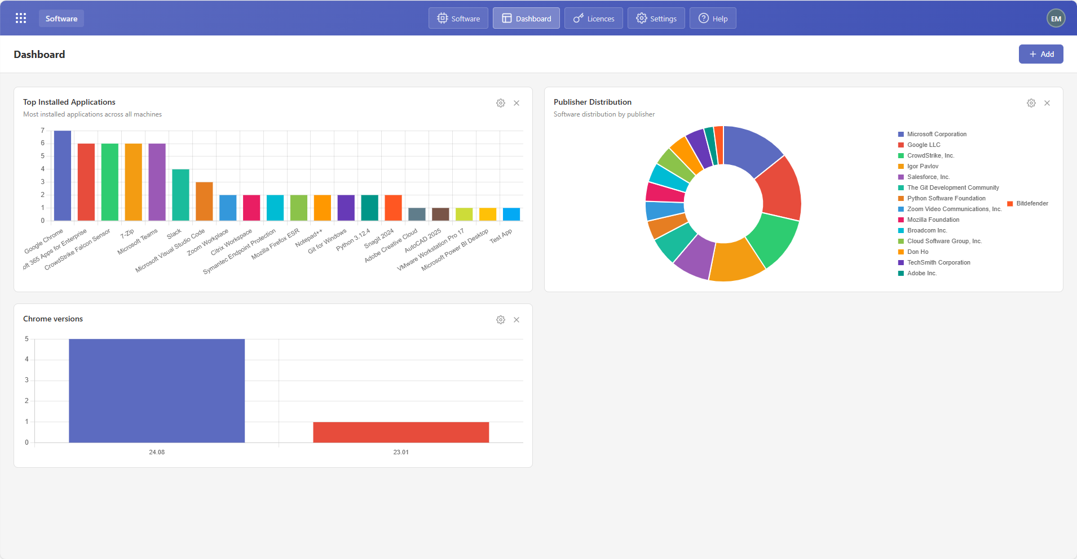The width and height of the screenshot is (1077, 559).
Task: Close the Top Installed Applications widget
Action: [x=517, y=103]
